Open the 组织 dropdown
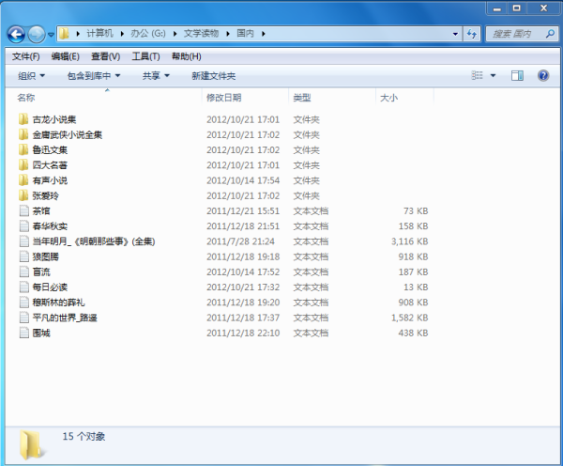The height and width of the screenshot is (466, 563). (x=31, y=76)
